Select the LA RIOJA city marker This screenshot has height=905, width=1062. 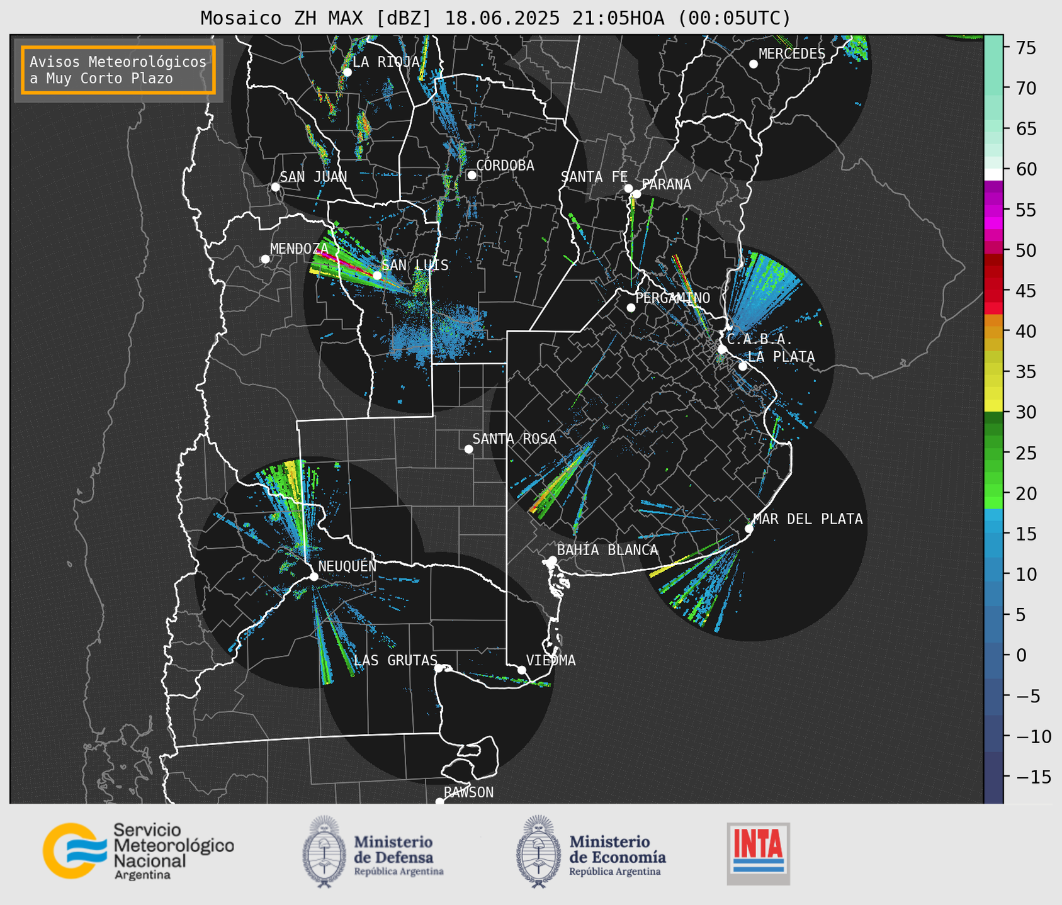point(347,72)
